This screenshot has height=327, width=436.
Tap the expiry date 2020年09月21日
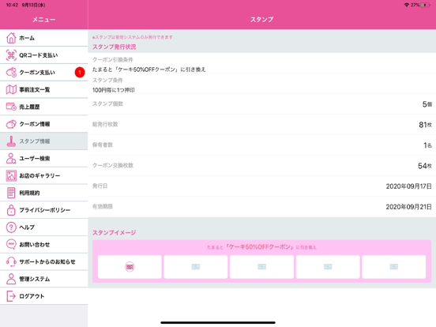(409, 207)
